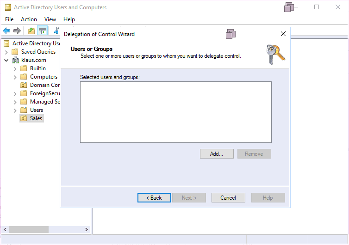Click the Sales organizational unit icon

pyautogui.click(x=24, y=118)
